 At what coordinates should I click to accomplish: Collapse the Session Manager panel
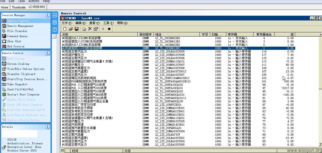[47, 15]
